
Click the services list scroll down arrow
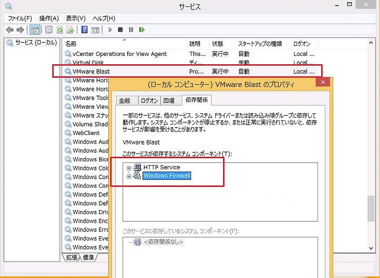tap(371, 248)
